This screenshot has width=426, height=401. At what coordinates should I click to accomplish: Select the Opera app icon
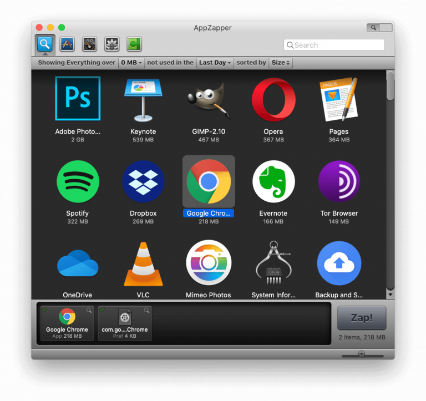point(273,99)
